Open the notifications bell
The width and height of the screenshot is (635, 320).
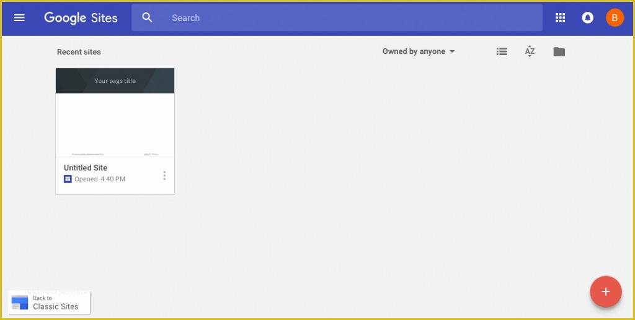click(588, 18)
